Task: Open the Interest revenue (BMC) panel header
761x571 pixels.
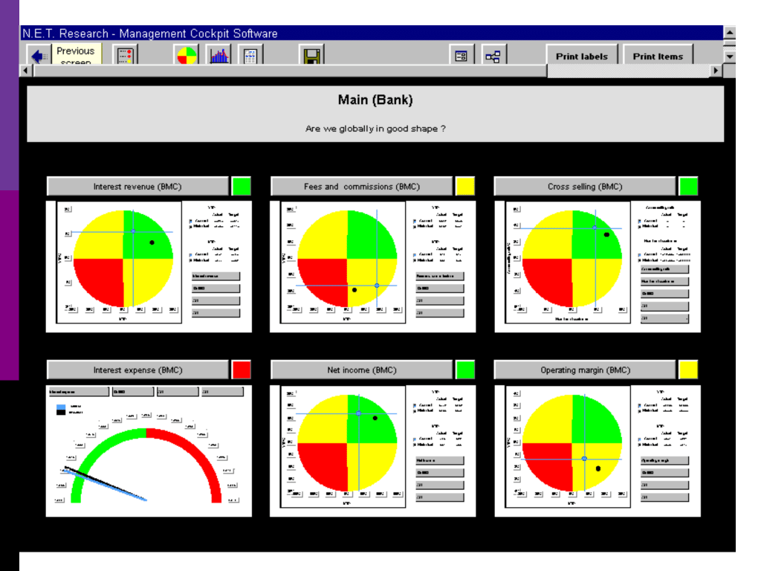Action: (x=137, y=187)
